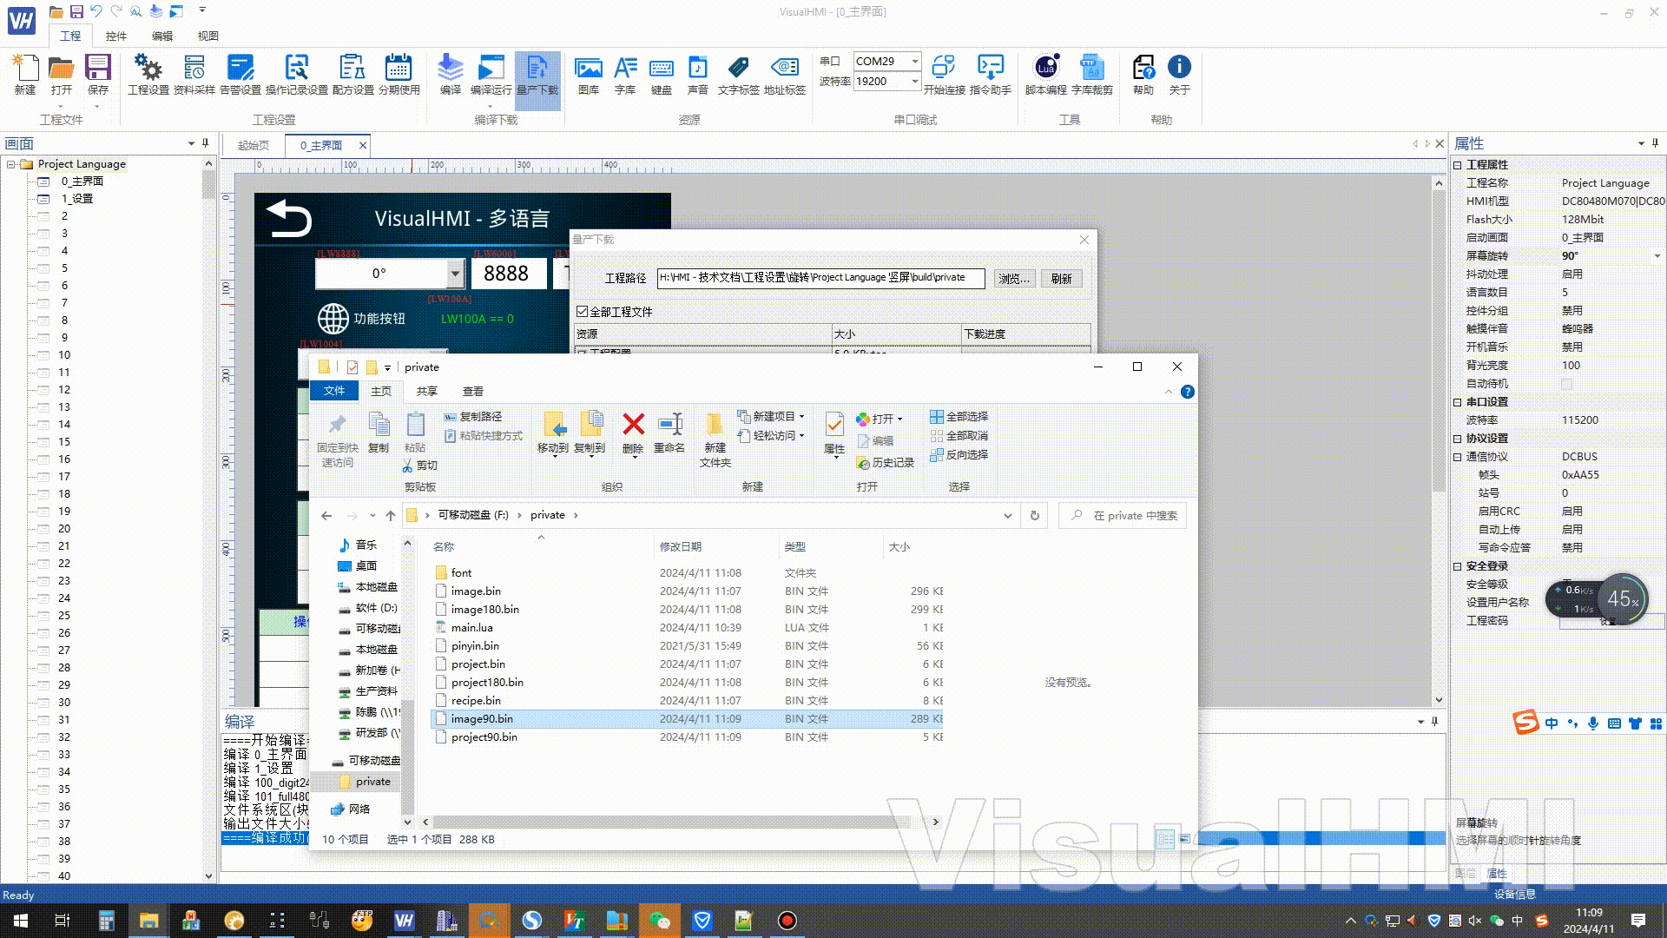
Task: Click the 刷新 button
Action: coord(1061,279)
